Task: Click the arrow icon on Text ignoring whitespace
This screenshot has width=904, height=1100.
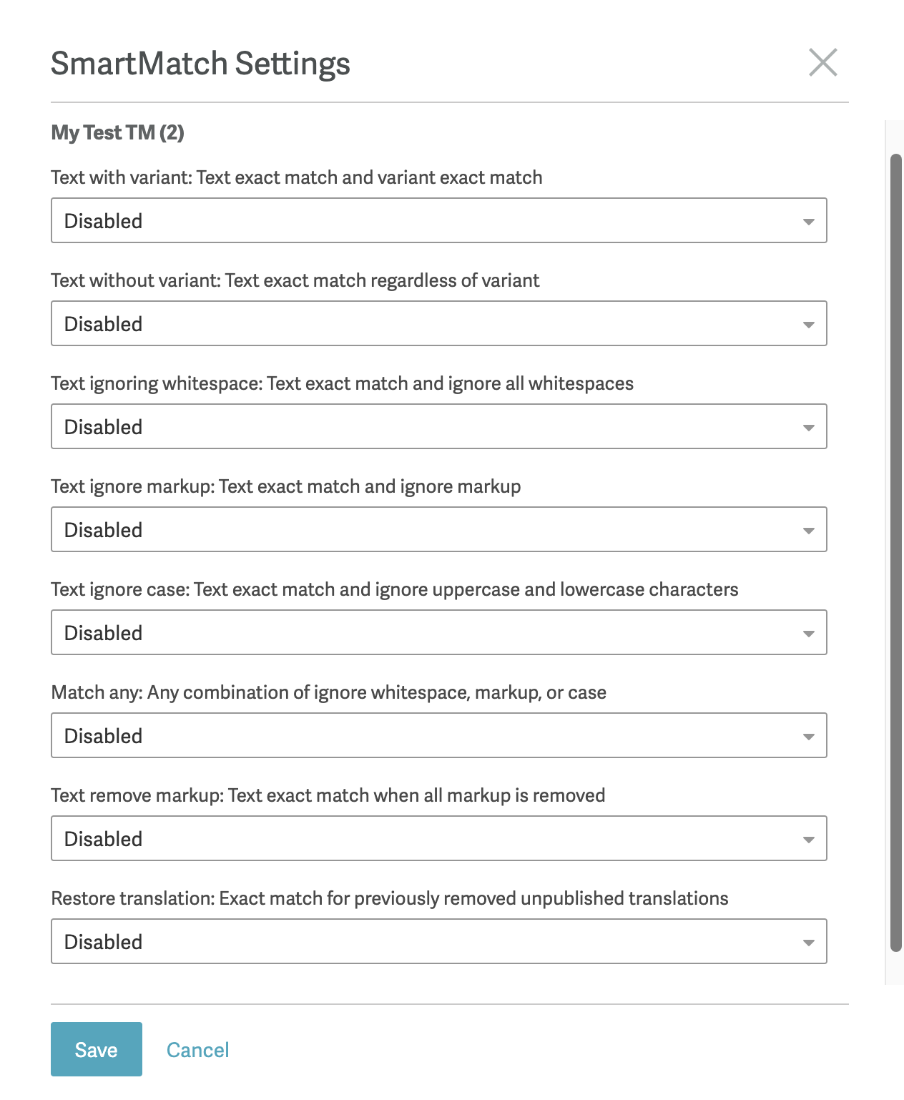Action: click(809, 428)
